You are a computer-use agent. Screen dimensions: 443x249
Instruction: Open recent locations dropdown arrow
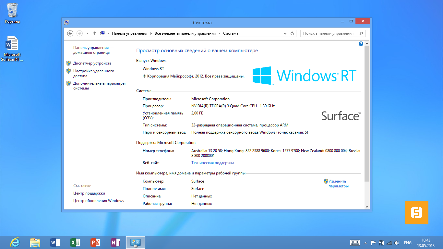click(87, 33)
